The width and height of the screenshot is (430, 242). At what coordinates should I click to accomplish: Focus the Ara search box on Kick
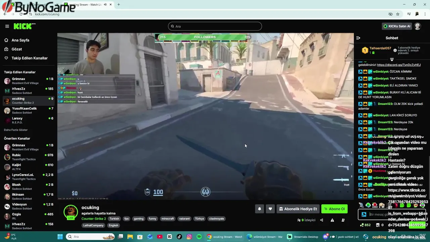coord(215,26)
